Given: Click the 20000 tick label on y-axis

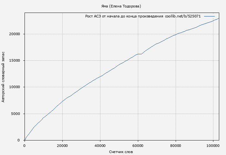Looking at the screenshot, I should tap(15, 34).
